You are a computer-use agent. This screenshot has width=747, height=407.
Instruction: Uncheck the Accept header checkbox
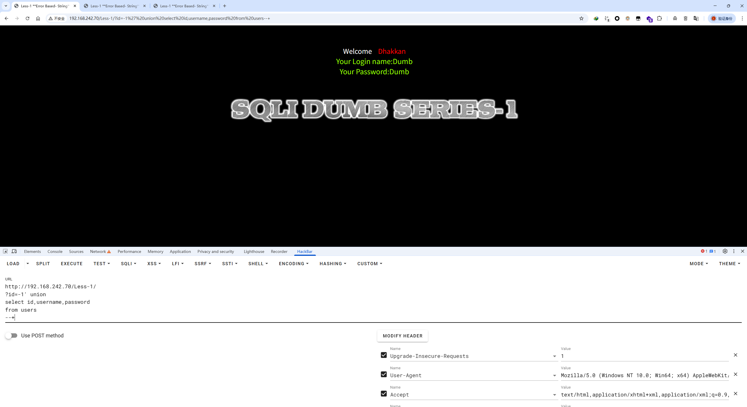[384, 394]
